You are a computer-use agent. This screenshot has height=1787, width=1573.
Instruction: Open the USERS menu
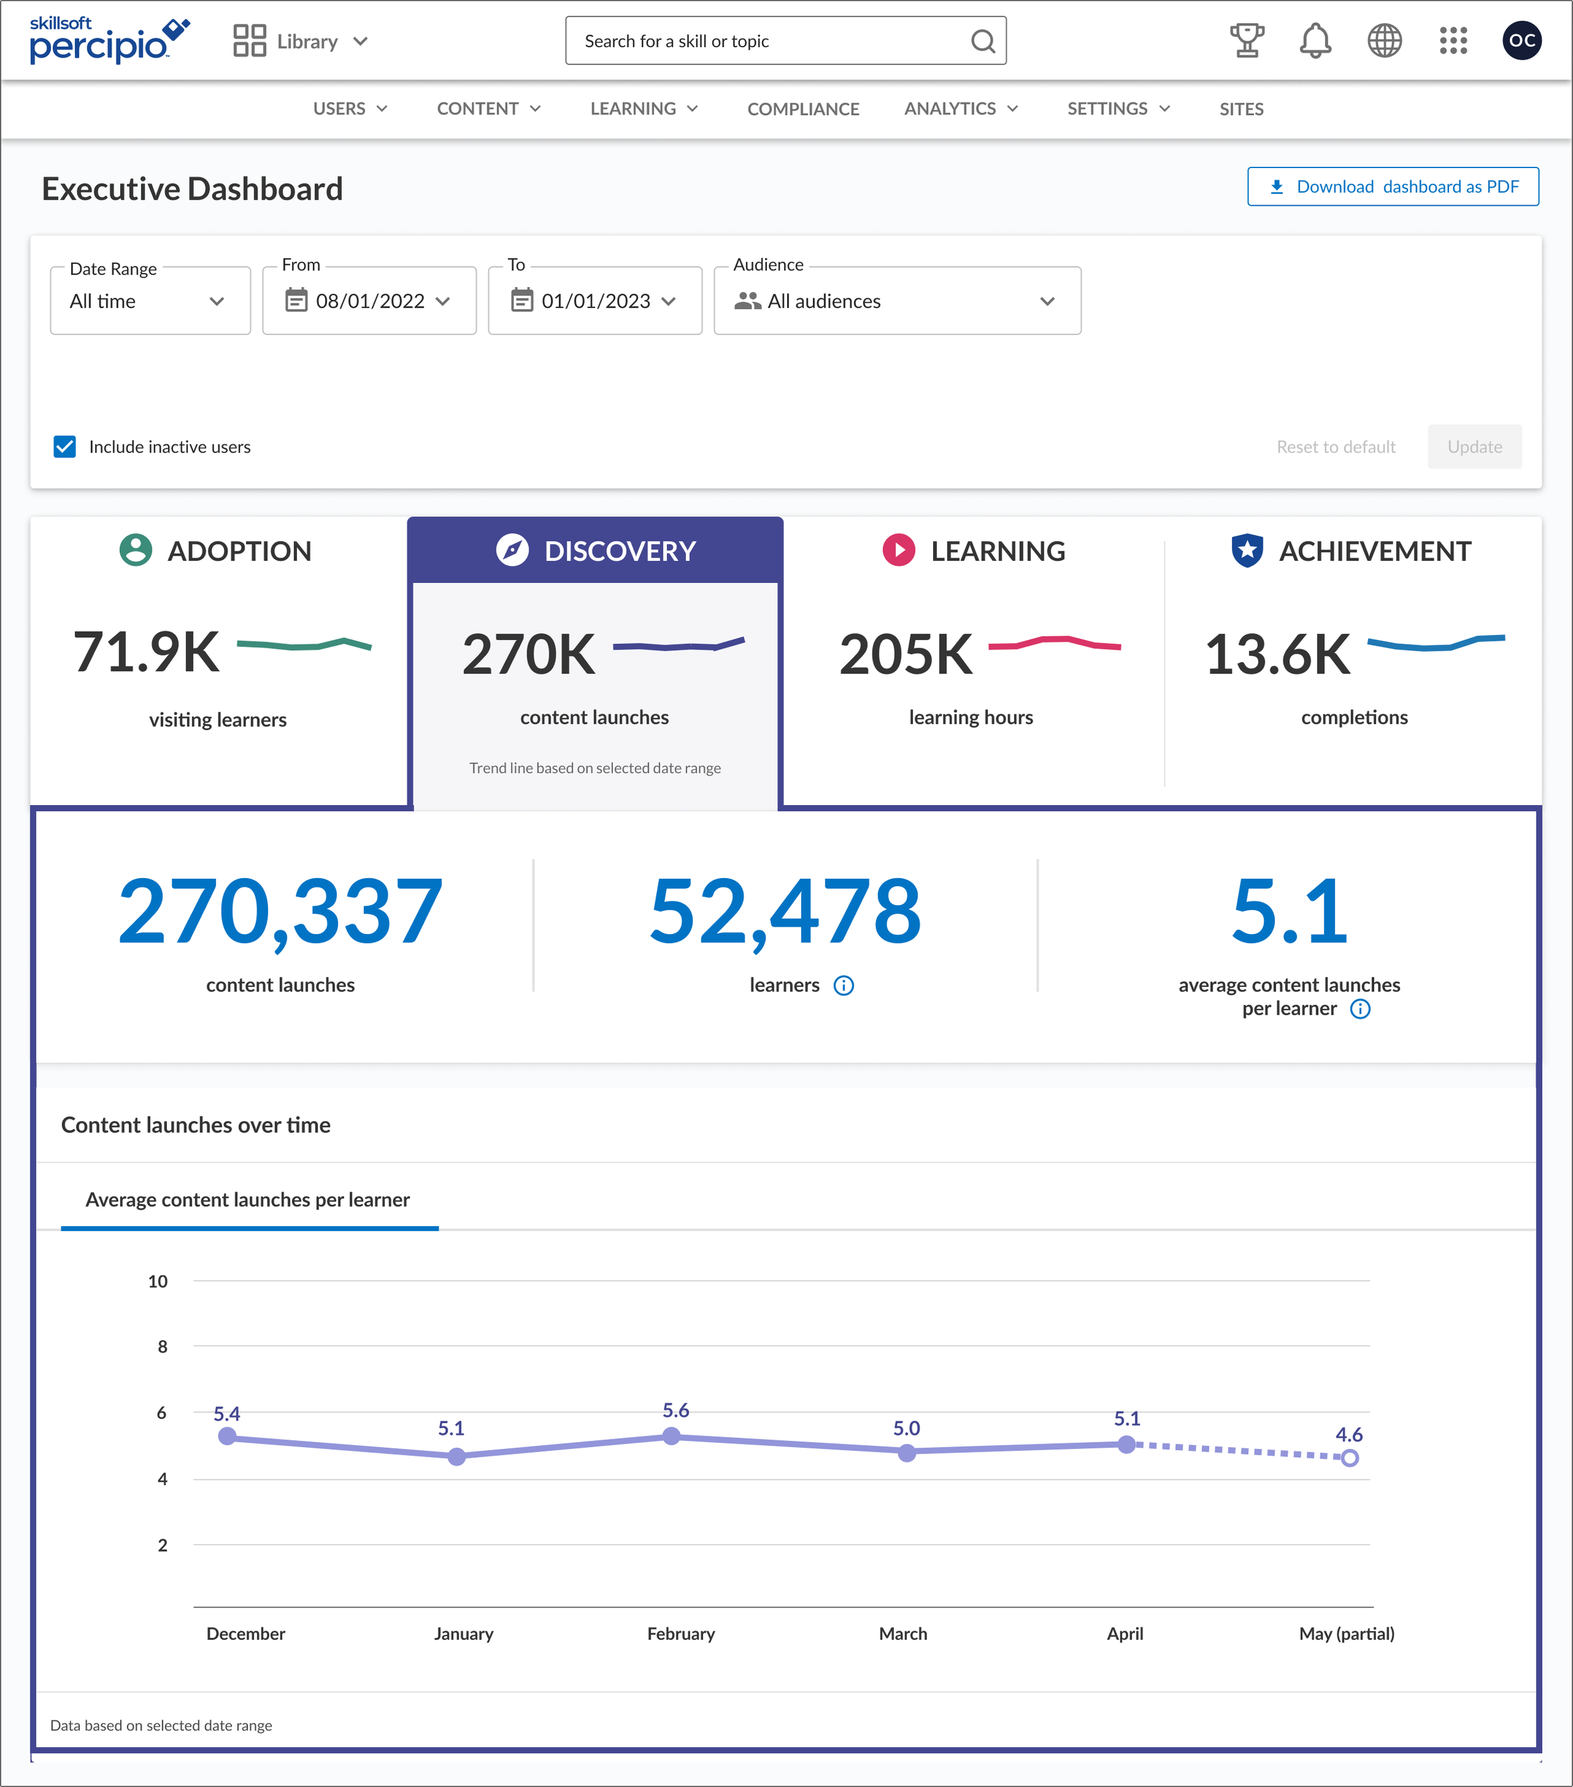350,108
